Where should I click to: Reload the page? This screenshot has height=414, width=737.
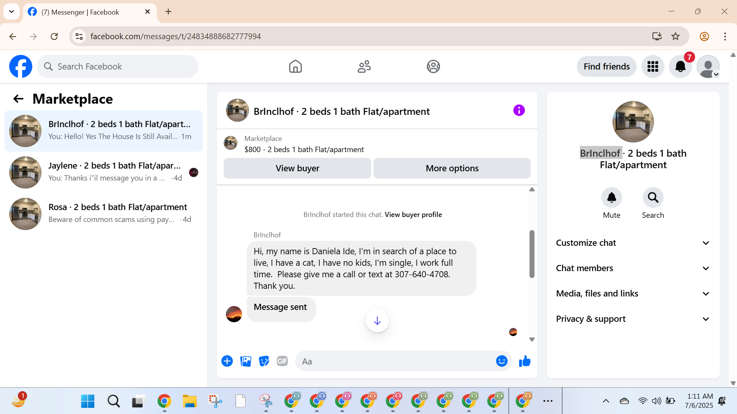[54, 36]
